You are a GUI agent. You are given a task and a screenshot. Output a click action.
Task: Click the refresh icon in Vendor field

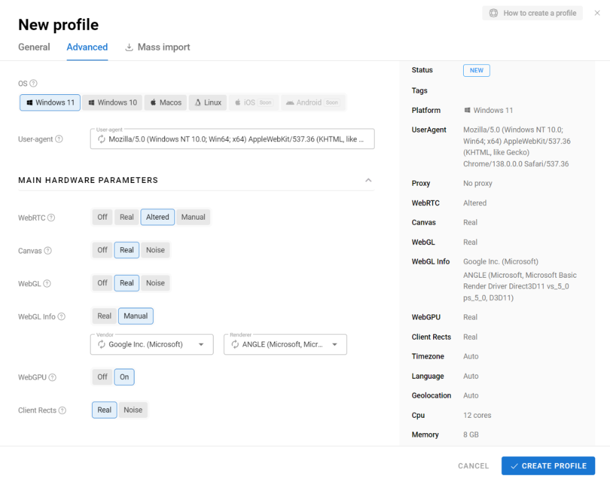pos(102,344)
